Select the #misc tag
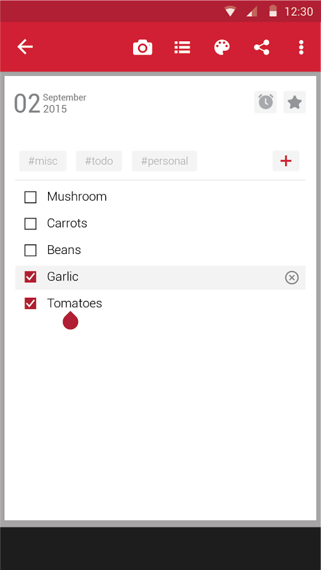321x570 pixels. tap(43, 161)
